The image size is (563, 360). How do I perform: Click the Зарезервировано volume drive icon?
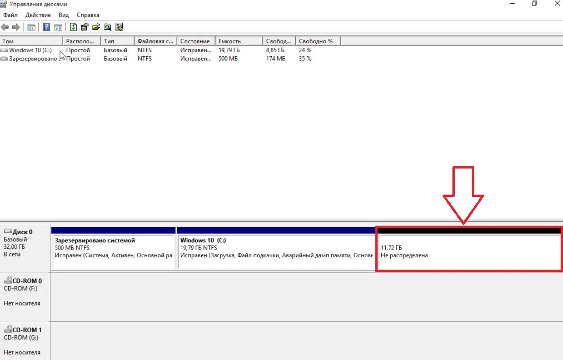point(5,59)
